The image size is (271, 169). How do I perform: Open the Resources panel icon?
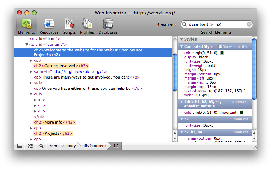49,24
